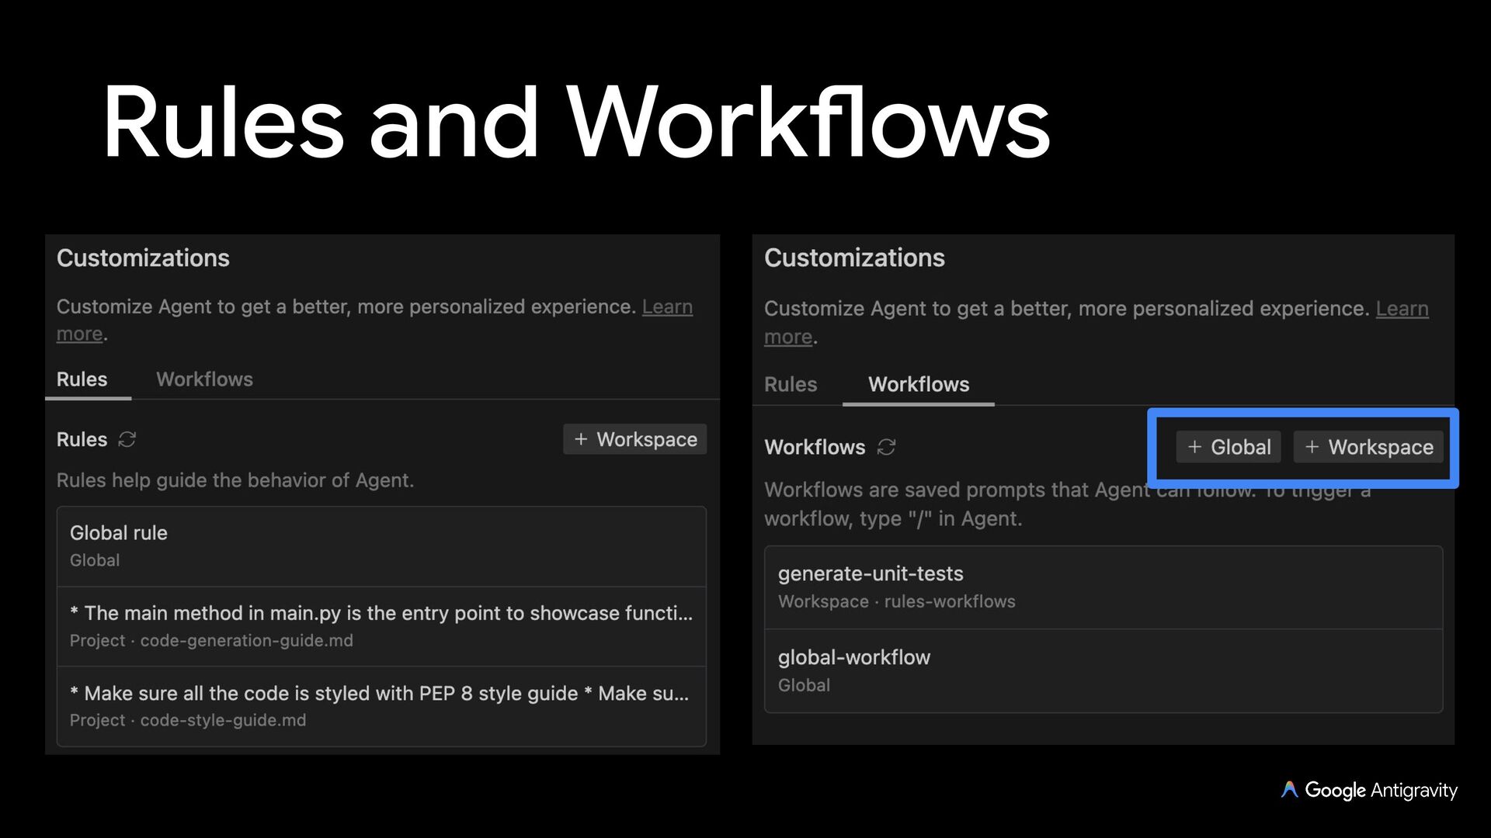Add a Workspace rule in left panel
Screen dimensions: 1491x838
click(634, 439)
